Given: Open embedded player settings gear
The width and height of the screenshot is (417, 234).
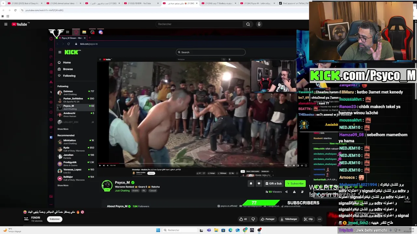Looking at the screenshot, I should tap(294, 165).
